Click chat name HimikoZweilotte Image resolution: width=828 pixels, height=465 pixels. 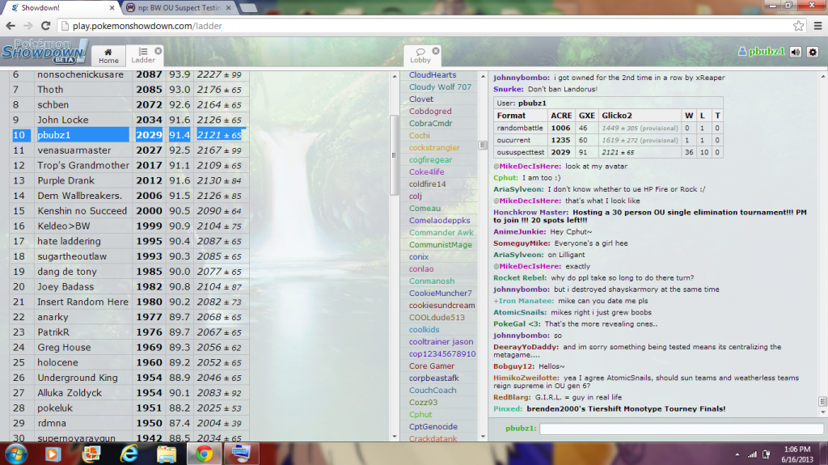526,378
